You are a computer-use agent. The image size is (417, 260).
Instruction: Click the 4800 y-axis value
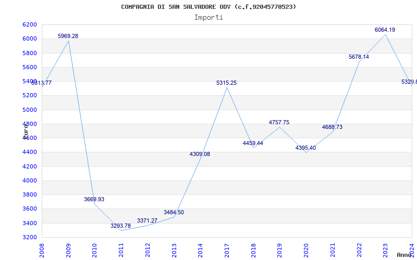[30, 124]
